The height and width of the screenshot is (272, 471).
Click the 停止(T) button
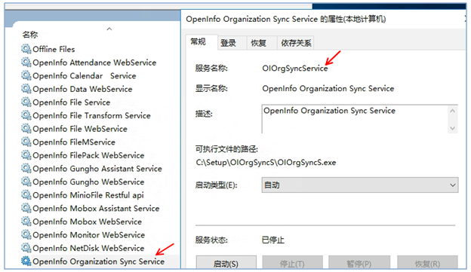[x=292, y=263]
